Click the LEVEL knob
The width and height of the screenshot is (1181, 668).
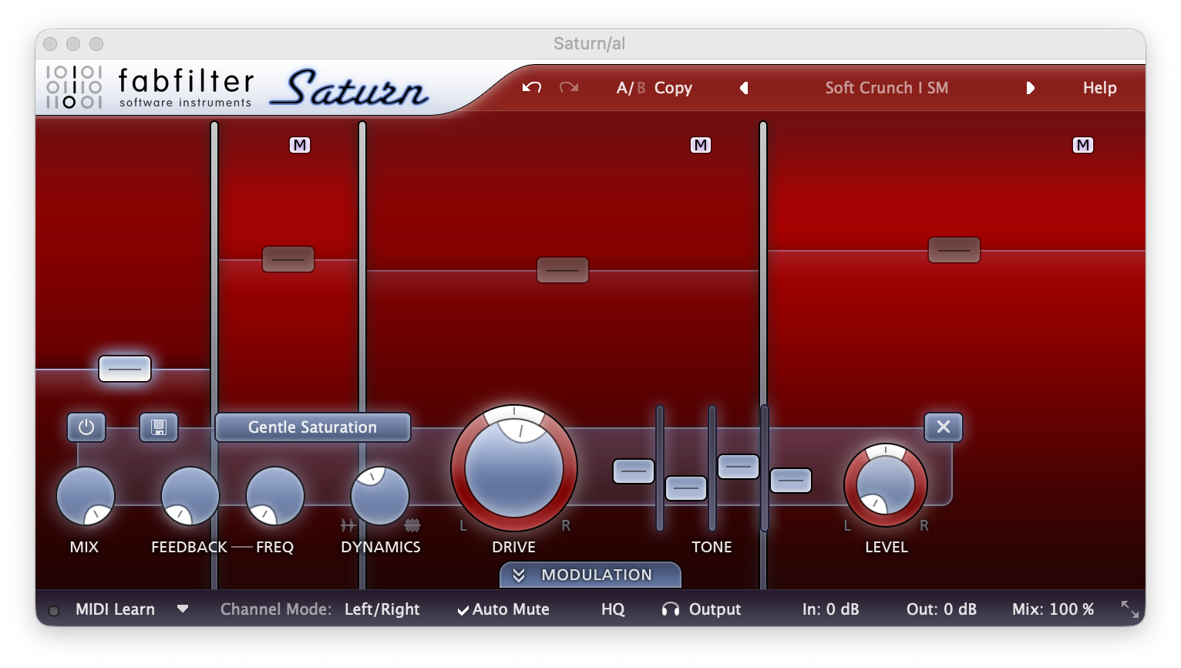(886, 485)
